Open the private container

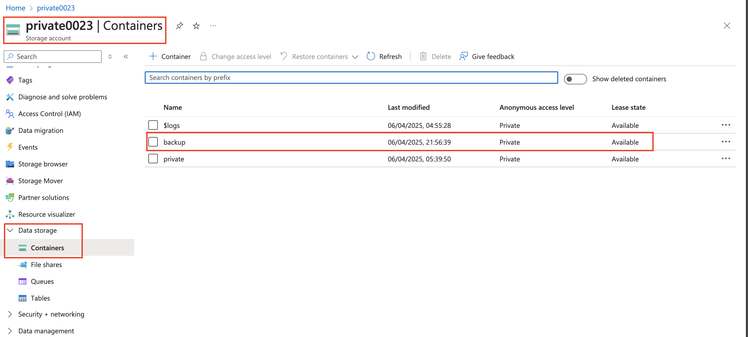pos(174,159)
